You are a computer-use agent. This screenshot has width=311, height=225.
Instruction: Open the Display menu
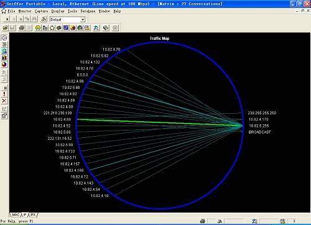(x=58, y=11)
